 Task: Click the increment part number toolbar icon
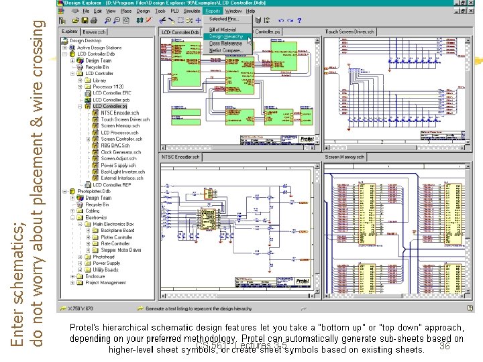coord(267,20)
